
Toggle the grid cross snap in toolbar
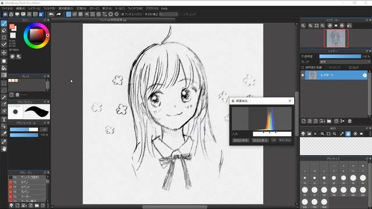point(81,14)
